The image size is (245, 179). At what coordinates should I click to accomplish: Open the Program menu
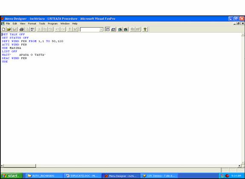click(x=53, y=23)
